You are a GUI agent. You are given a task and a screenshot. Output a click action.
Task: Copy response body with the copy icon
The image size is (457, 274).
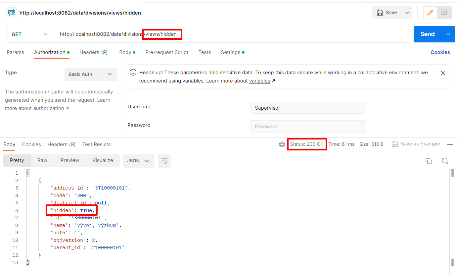(429, 161)
